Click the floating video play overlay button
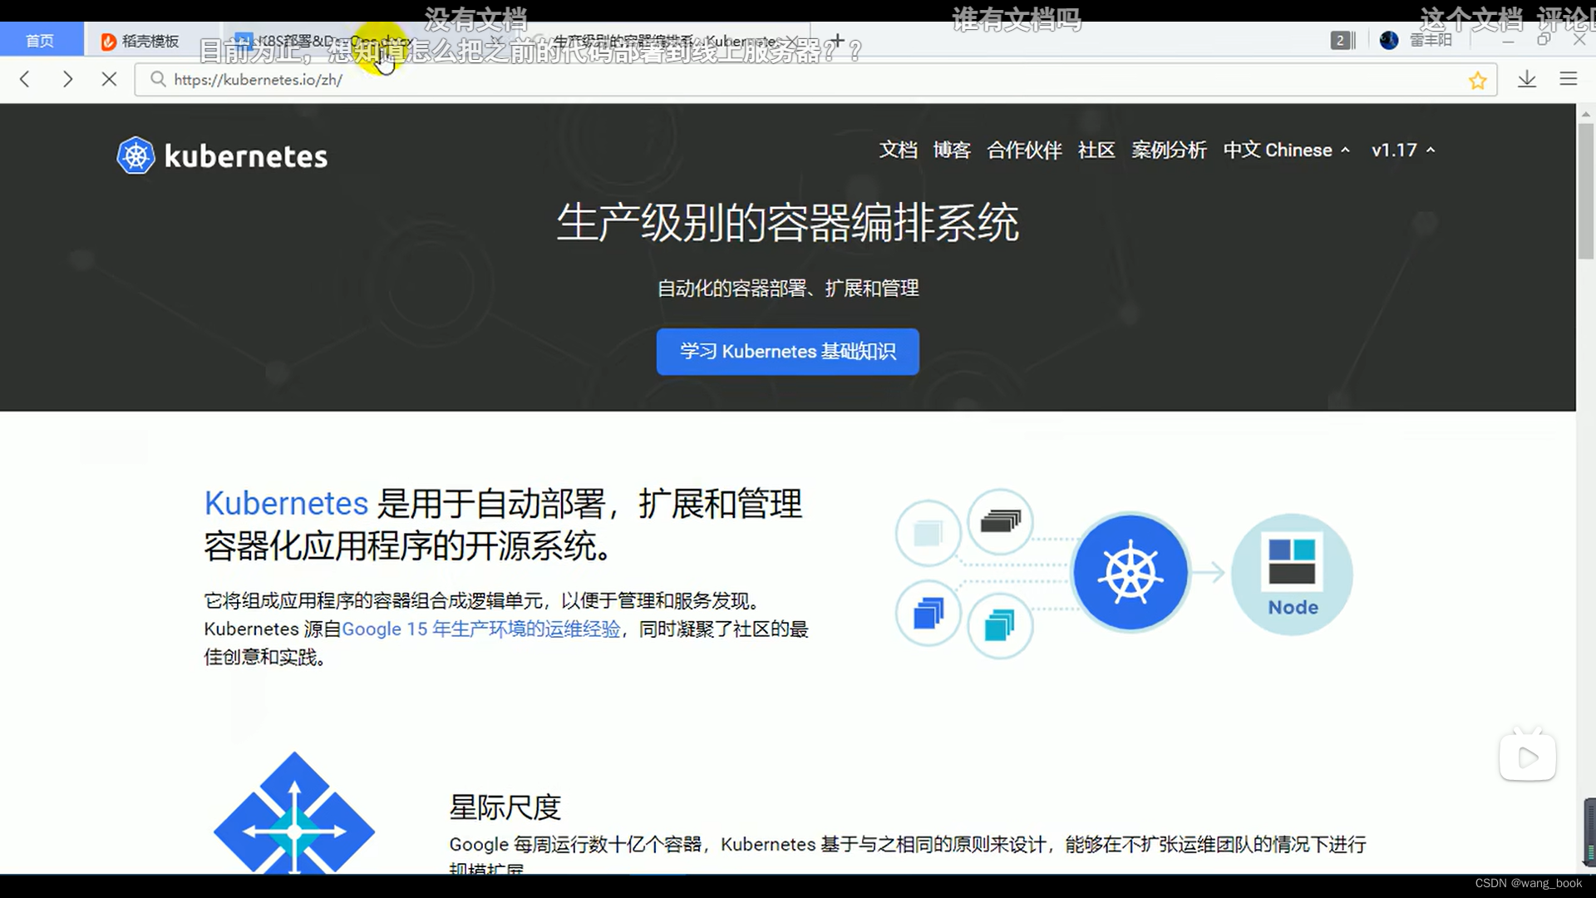 tap(1528, 757)
